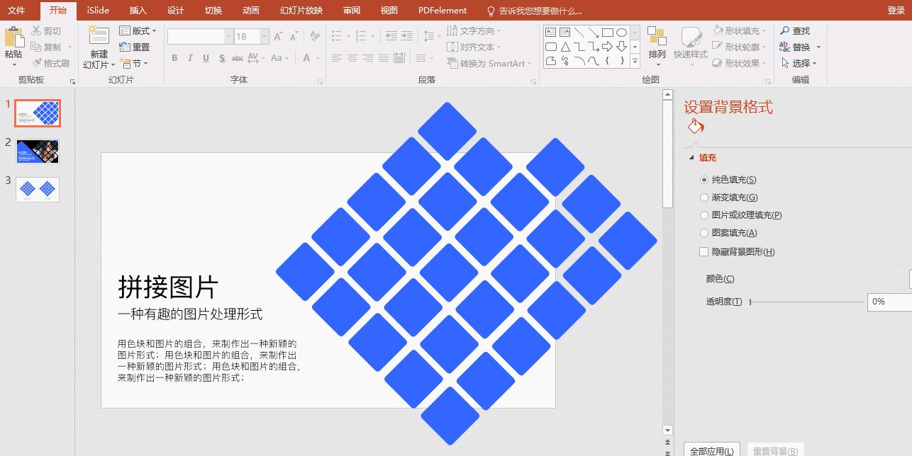Select the 纯色填充 radio button
The image size is (912, 456).
(x=704, y=178)
